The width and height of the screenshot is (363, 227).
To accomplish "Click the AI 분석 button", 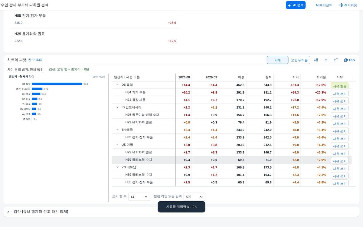I will pyautogui.click(x=296, y=5).
